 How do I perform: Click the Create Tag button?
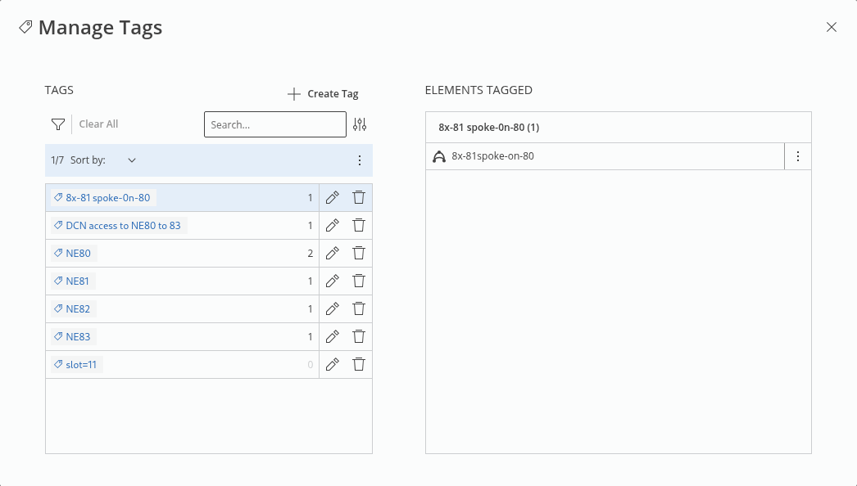(324, 94)
